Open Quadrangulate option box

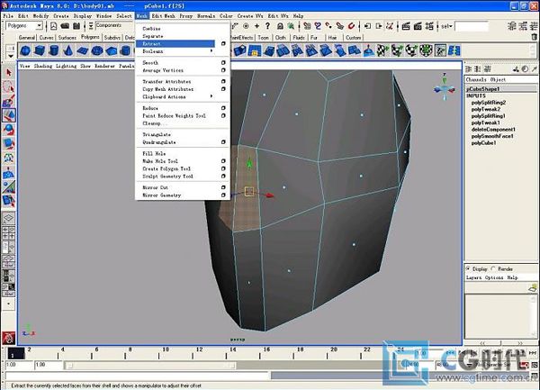223,142
